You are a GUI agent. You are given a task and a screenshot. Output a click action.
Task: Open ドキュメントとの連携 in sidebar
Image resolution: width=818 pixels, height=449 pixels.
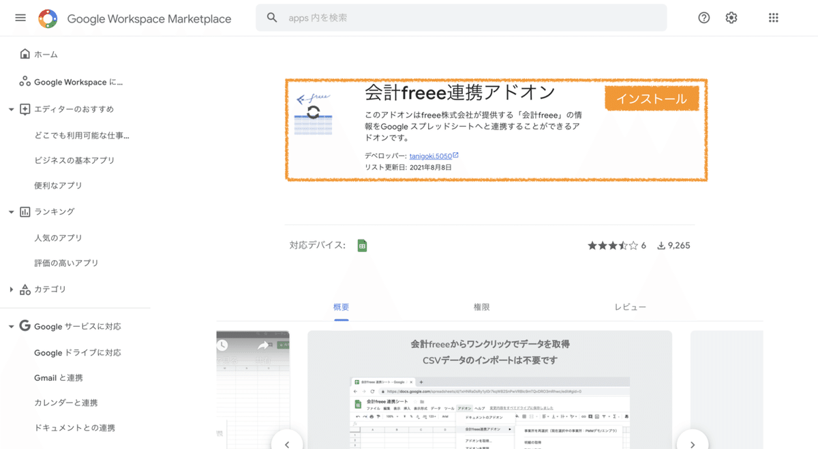click(x=74, y=428)
